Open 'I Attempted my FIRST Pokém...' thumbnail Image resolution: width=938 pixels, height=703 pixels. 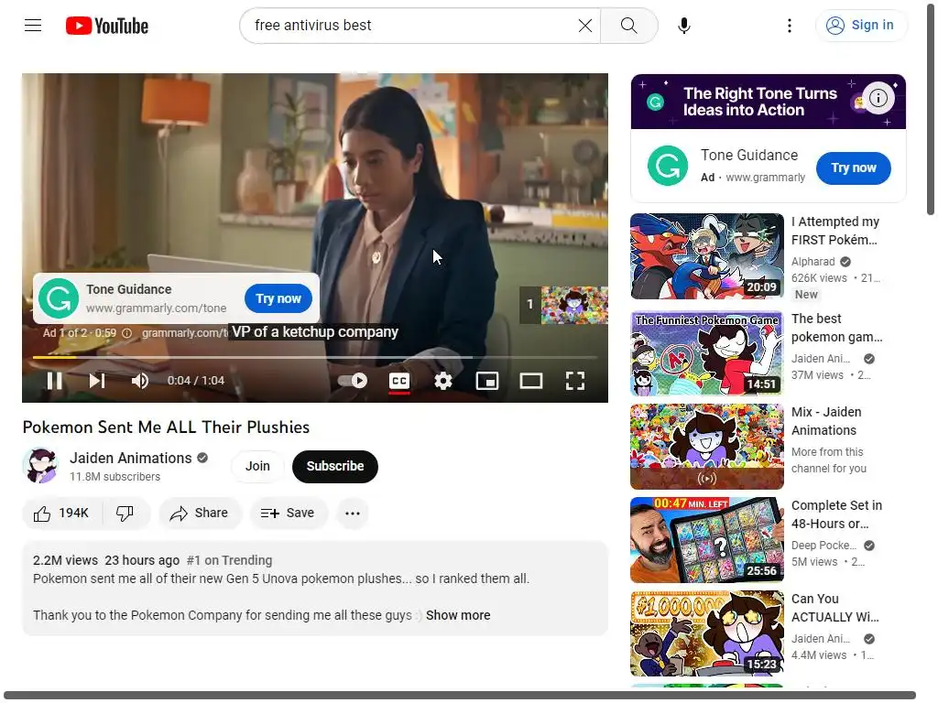pyautogui.click(x=706, y=256)
